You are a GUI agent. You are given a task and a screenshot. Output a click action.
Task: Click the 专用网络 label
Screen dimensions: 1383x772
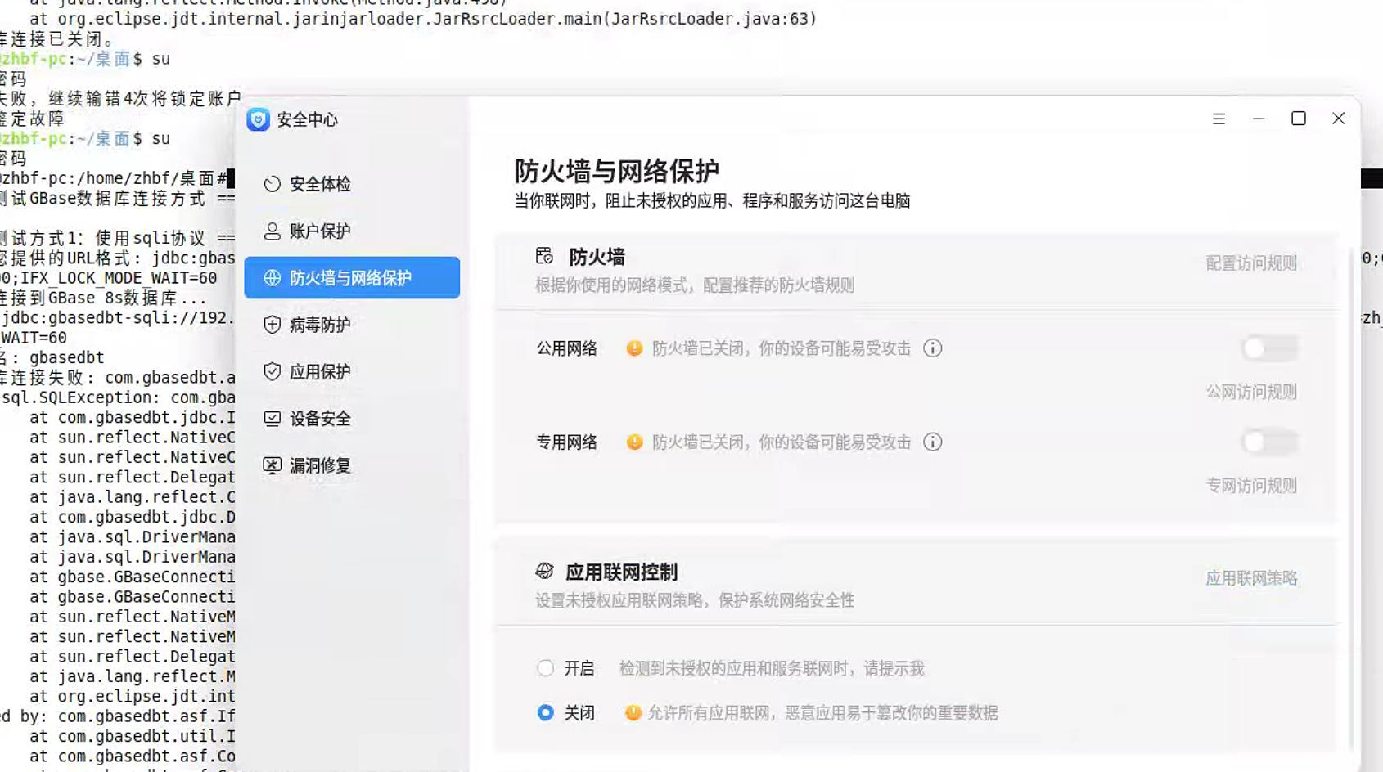coord(566,442)
